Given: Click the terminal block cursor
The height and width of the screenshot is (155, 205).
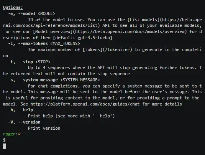Looking at the screenshot, I should (4, 146).
